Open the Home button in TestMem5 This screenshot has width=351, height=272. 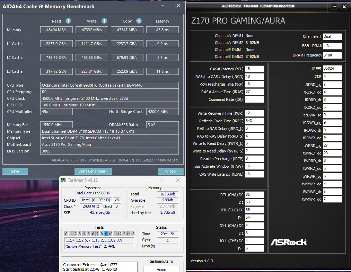click(161, 269)
